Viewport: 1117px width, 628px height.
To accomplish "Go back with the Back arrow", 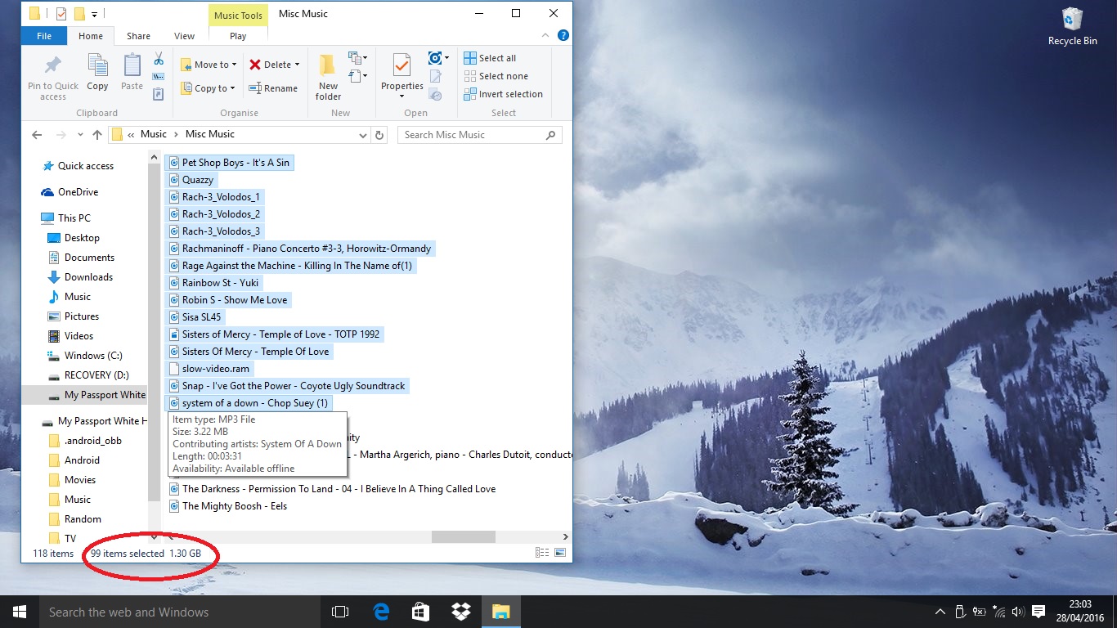I will pyautogui.click(x=37, y=135).
